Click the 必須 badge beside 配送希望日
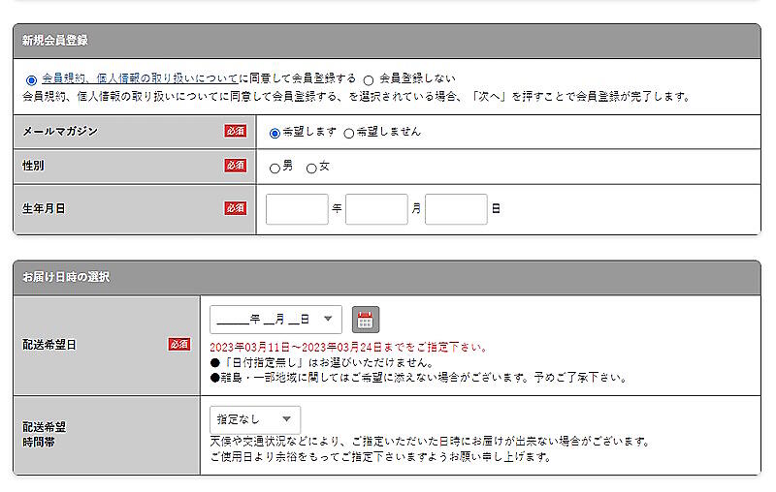 click(179, 344)
